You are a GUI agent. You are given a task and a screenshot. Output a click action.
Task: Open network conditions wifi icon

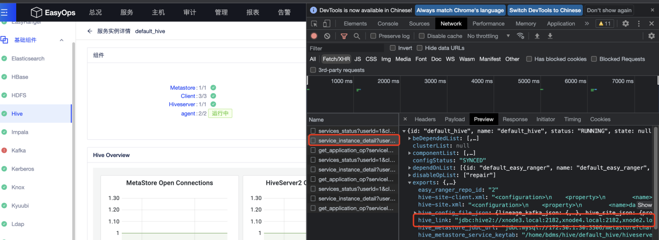coord(520,36)
